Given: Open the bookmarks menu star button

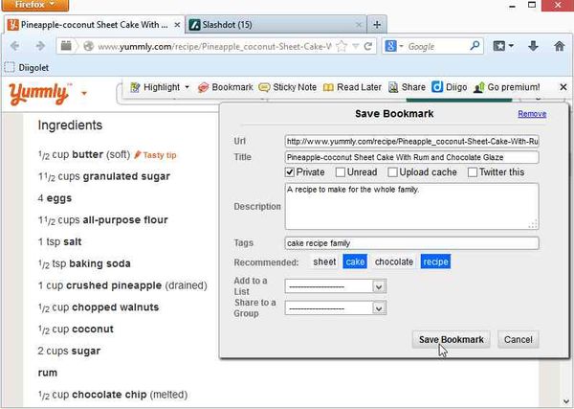Looking at the screenshot, I should pyautogui.click(x=503, y=46).
